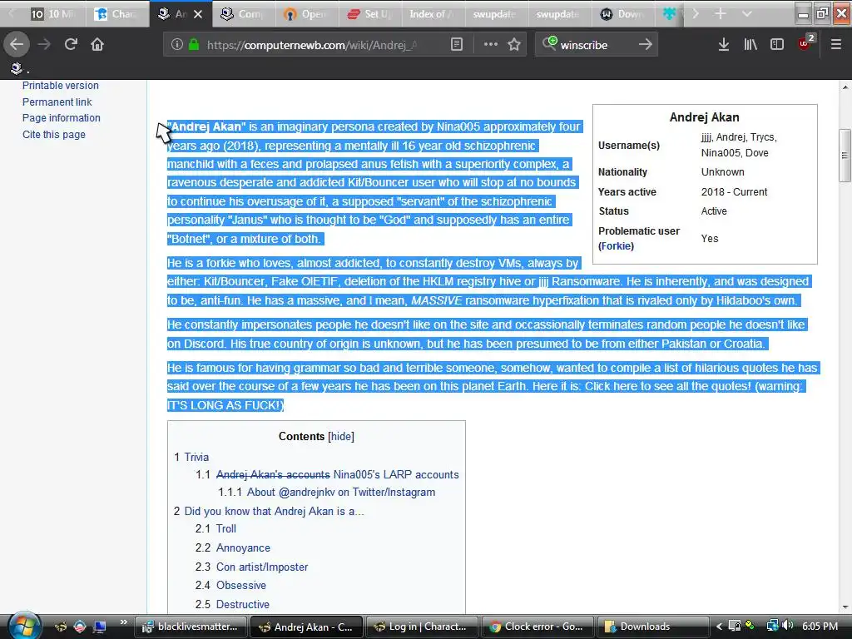Show site information for computernewb.com
Screen dimensions: 852x639
[x=176, y=45]
